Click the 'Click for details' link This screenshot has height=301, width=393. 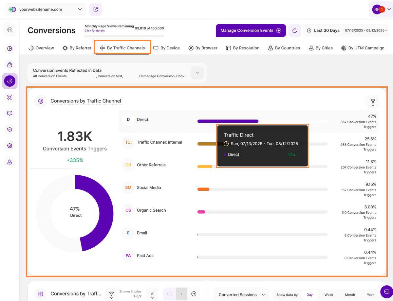pos(95,31)
